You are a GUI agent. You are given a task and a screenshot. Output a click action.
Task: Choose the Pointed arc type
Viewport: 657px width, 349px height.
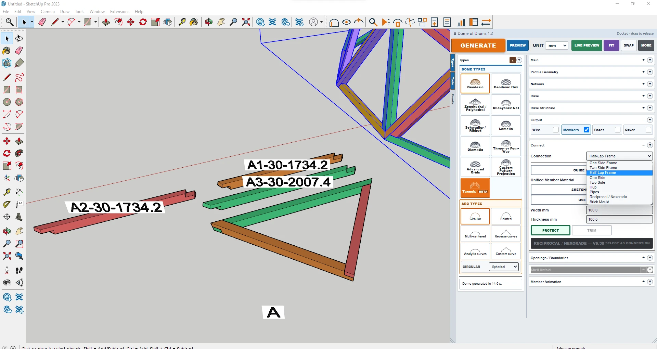click(x=506, y=216)
